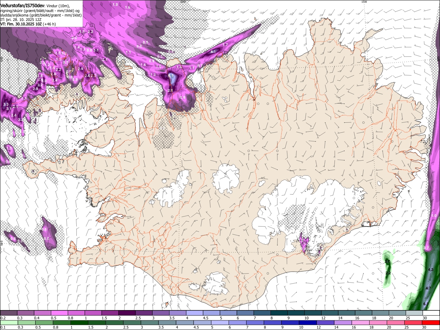Screen dimensions: 440x330
Task: Click the '6.3' rain value in the southeast
Action: [426, 304]
